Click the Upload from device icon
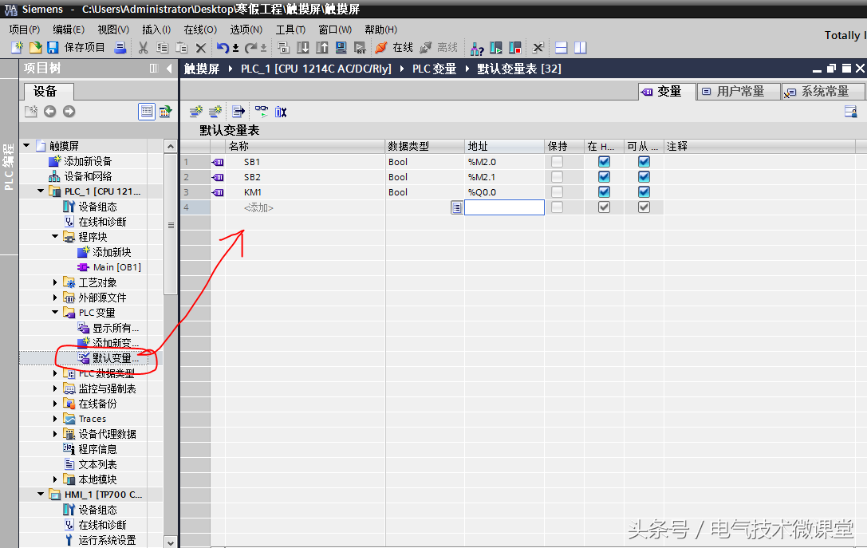This screenshot has height=548, width=867. pos(321,48)
